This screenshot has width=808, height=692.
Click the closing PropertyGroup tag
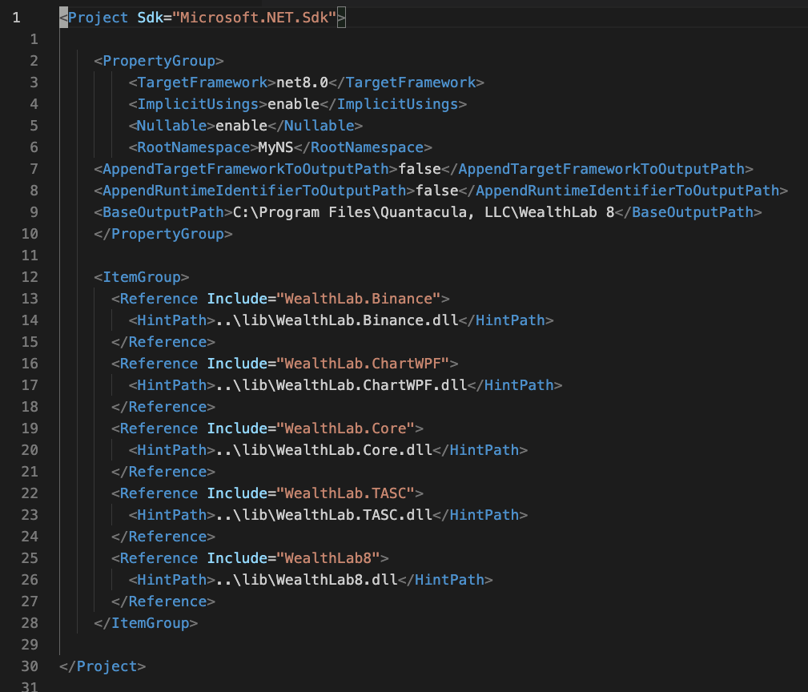(x=163, y=234)
